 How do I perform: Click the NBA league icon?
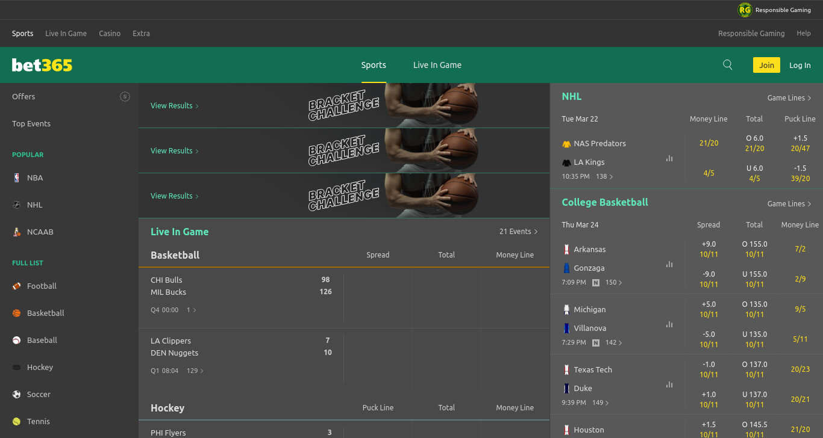click(16, 177)
